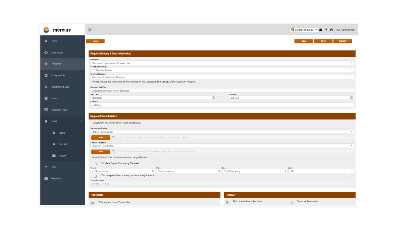Click the power logout icon

tap(331, 30)
